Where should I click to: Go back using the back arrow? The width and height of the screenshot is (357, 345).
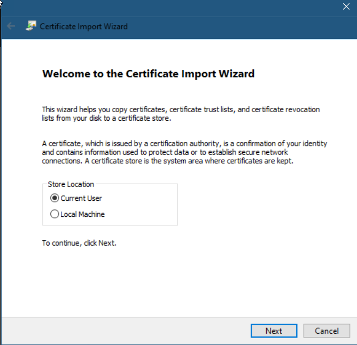11,26
